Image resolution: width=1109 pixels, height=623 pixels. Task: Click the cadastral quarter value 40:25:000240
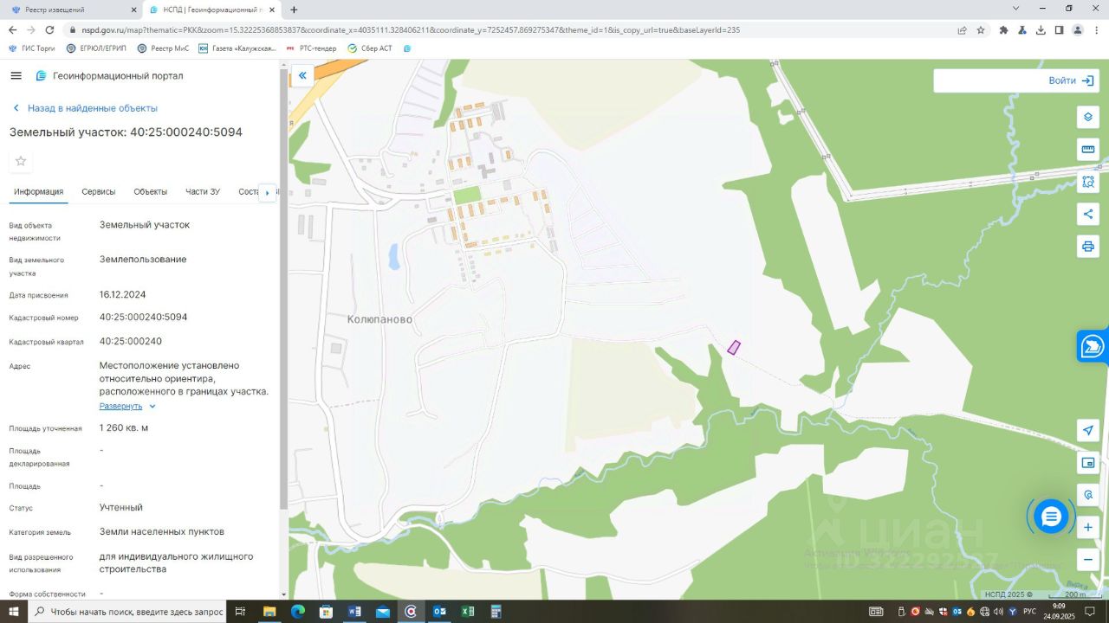(x=131, y=341)
